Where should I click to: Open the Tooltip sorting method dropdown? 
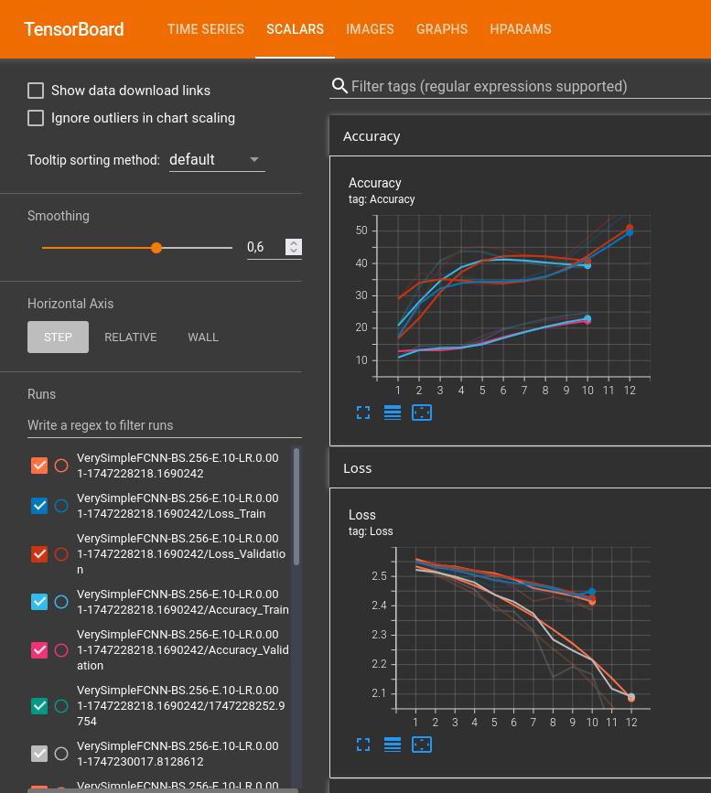217,160
